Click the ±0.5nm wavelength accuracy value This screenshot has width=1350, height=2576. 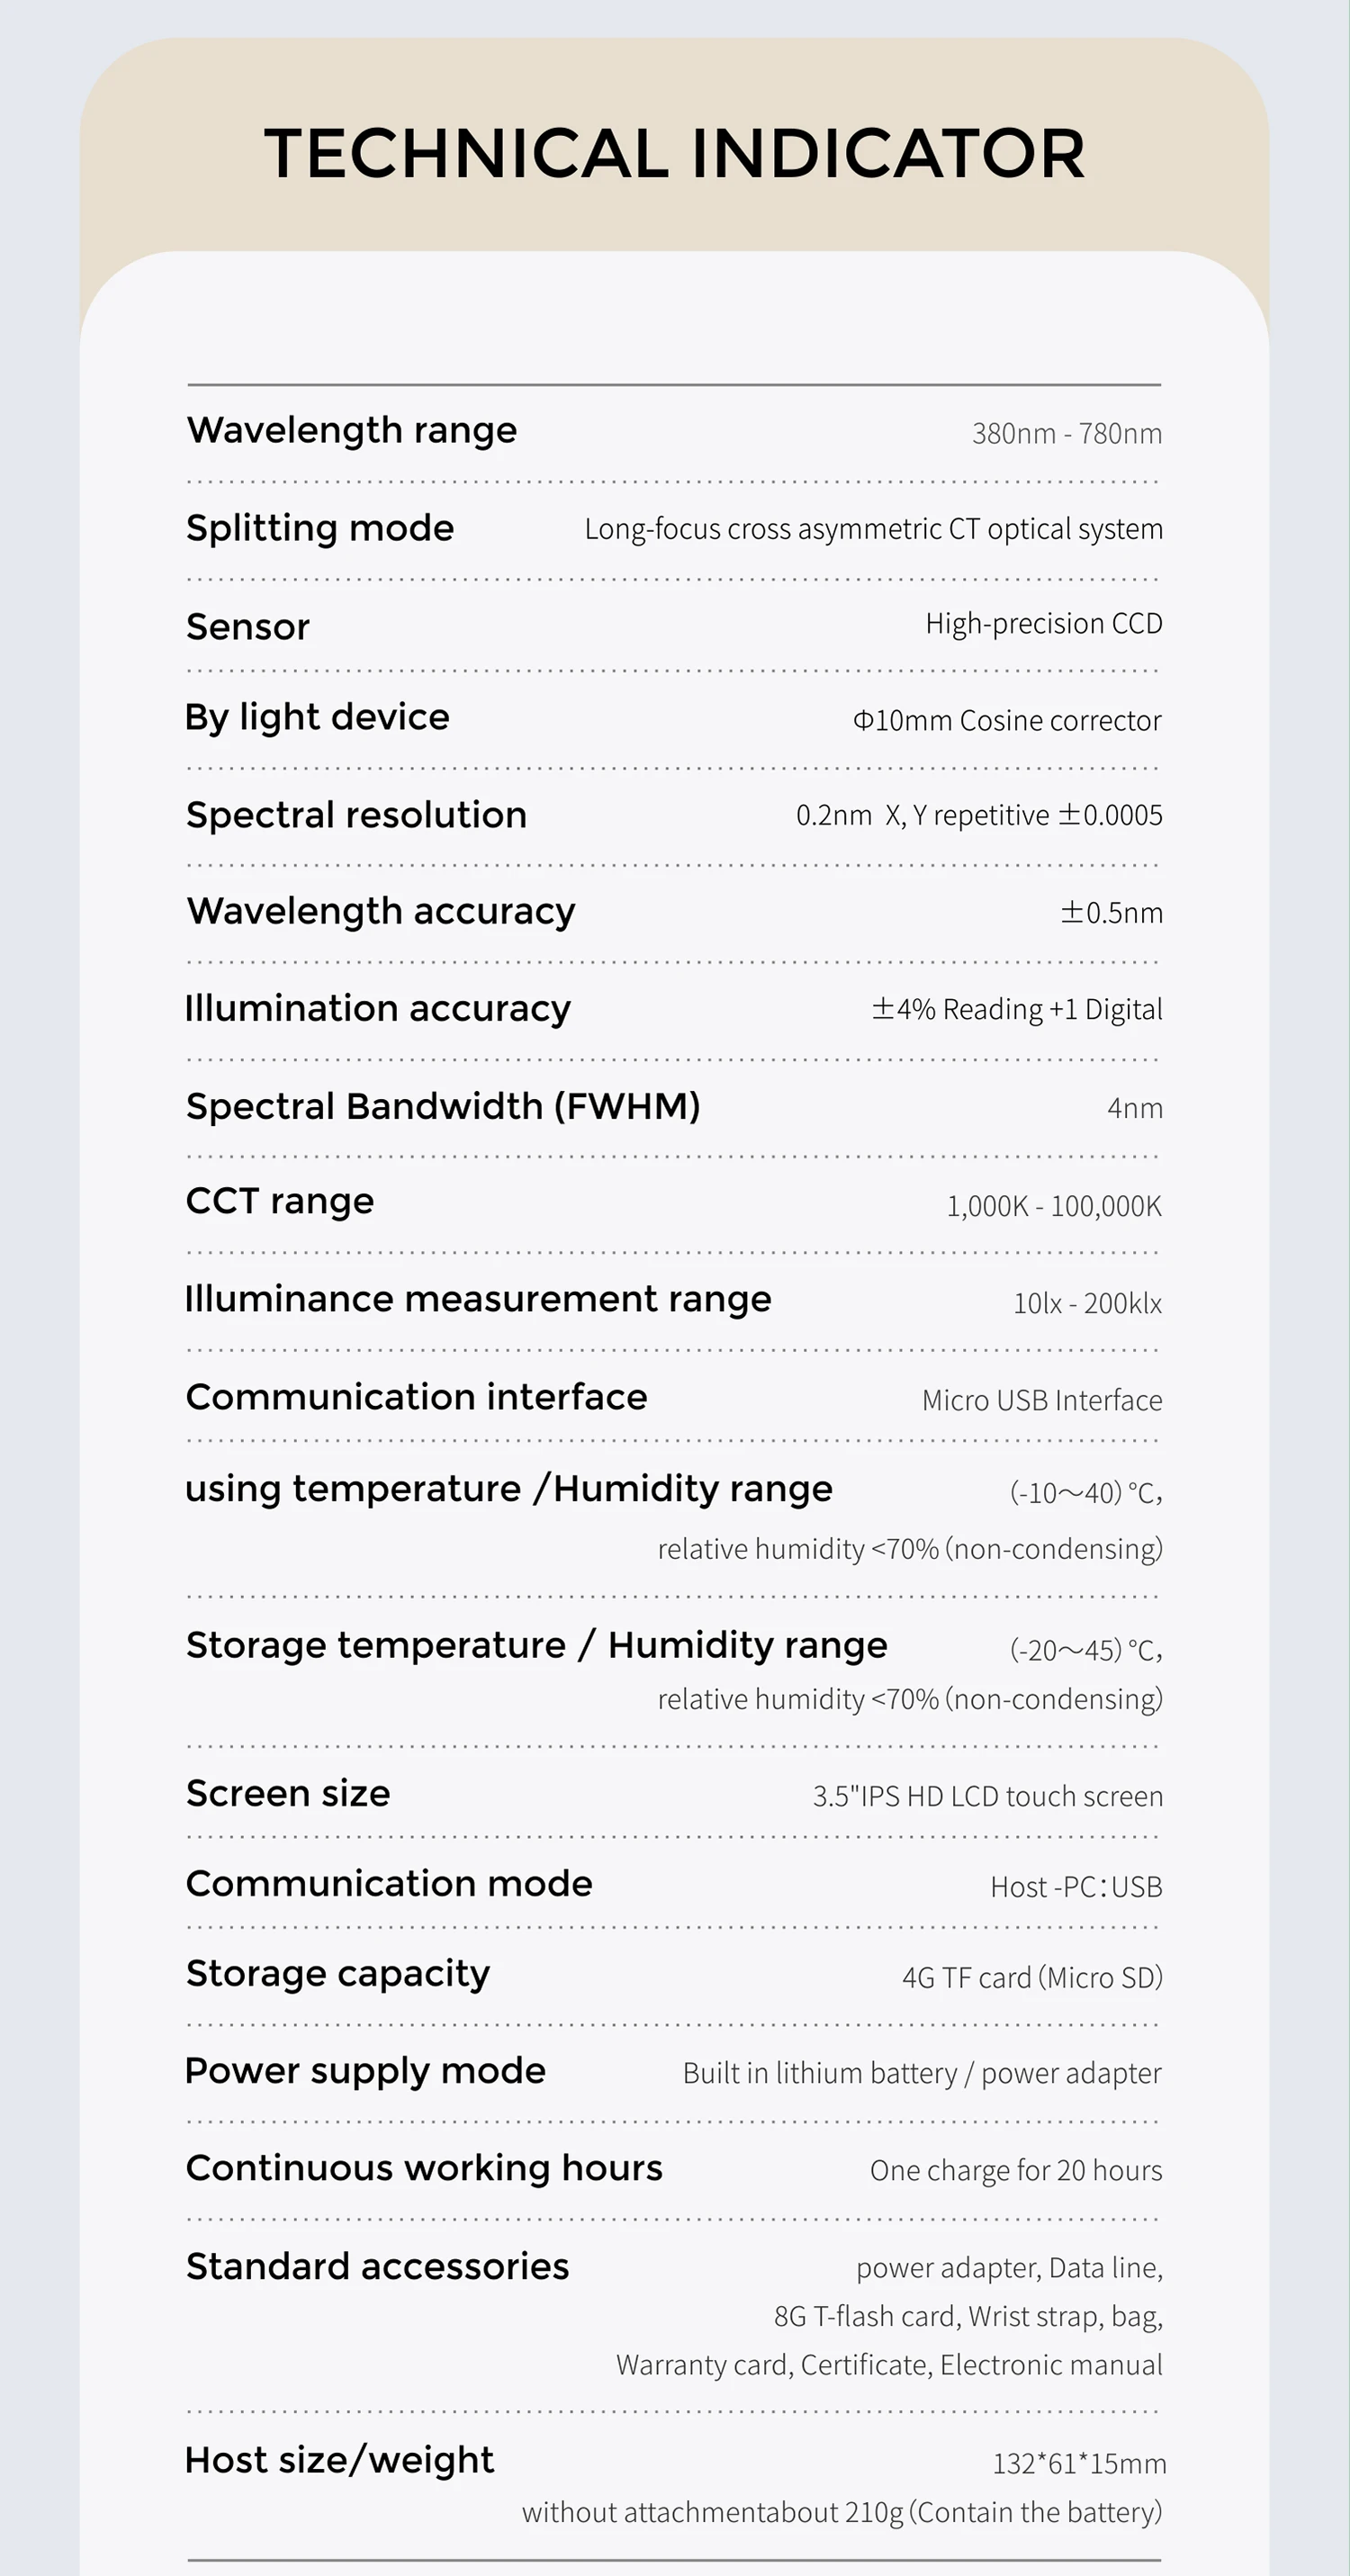click(x=1111, y=913)
